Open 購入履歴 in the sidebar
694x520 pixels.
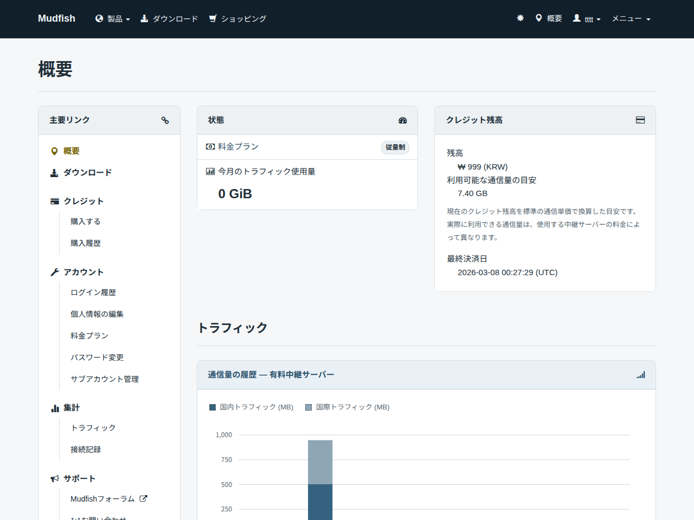click(x=86, y=243)
